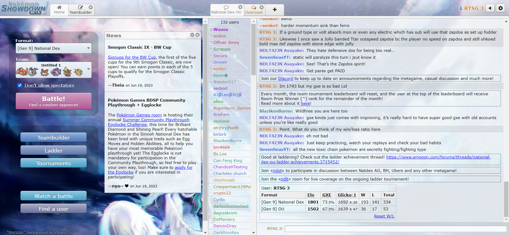Open the Format dropdown
Screen dimensions: 509x235
pyautogui.click(x=54, y=48)
